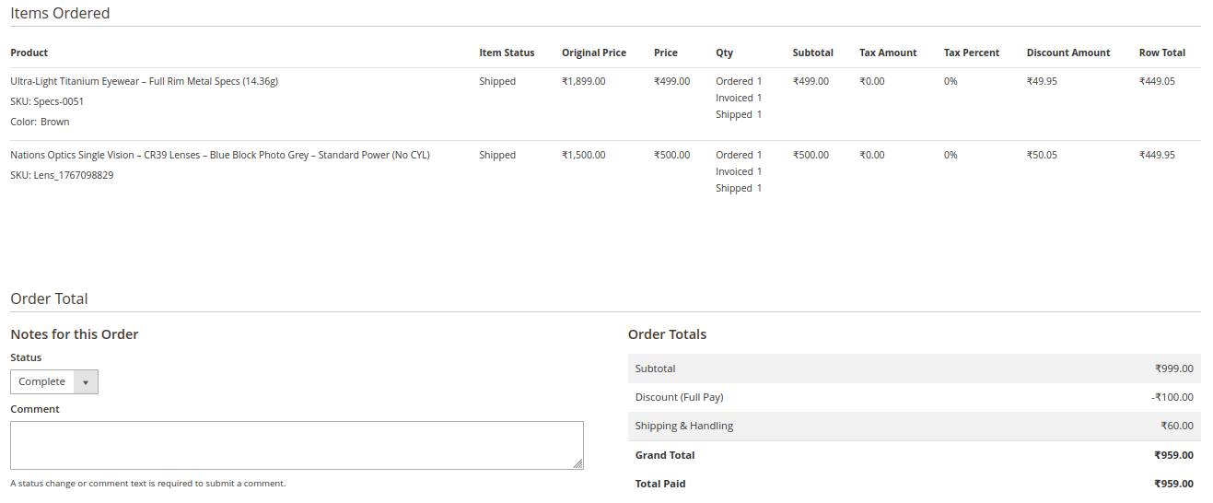Click the Item Status column header
The image size is (1213, 503).
[x=507, y=53]
